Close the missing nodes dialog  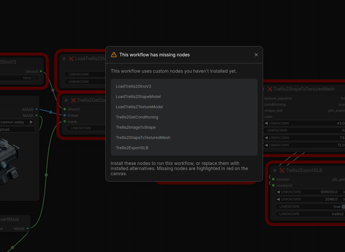[x=256, y=55]
